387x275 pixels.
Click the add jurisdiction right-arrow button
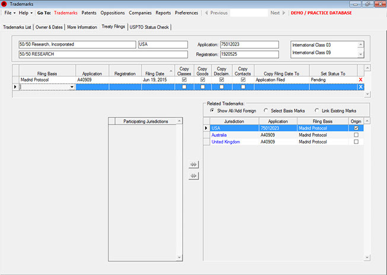[193, 164]
